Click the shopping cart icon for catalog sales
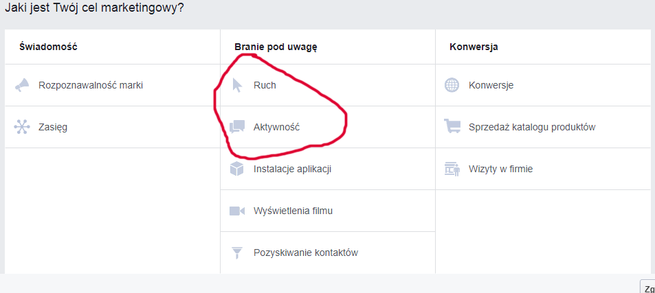 click(452, 127)
